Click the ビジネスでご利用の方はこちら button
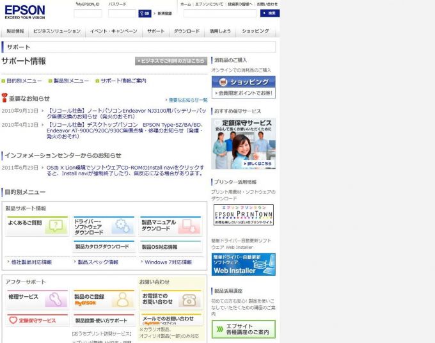Viewport: 435px width, 343px height. coord(171,61)
